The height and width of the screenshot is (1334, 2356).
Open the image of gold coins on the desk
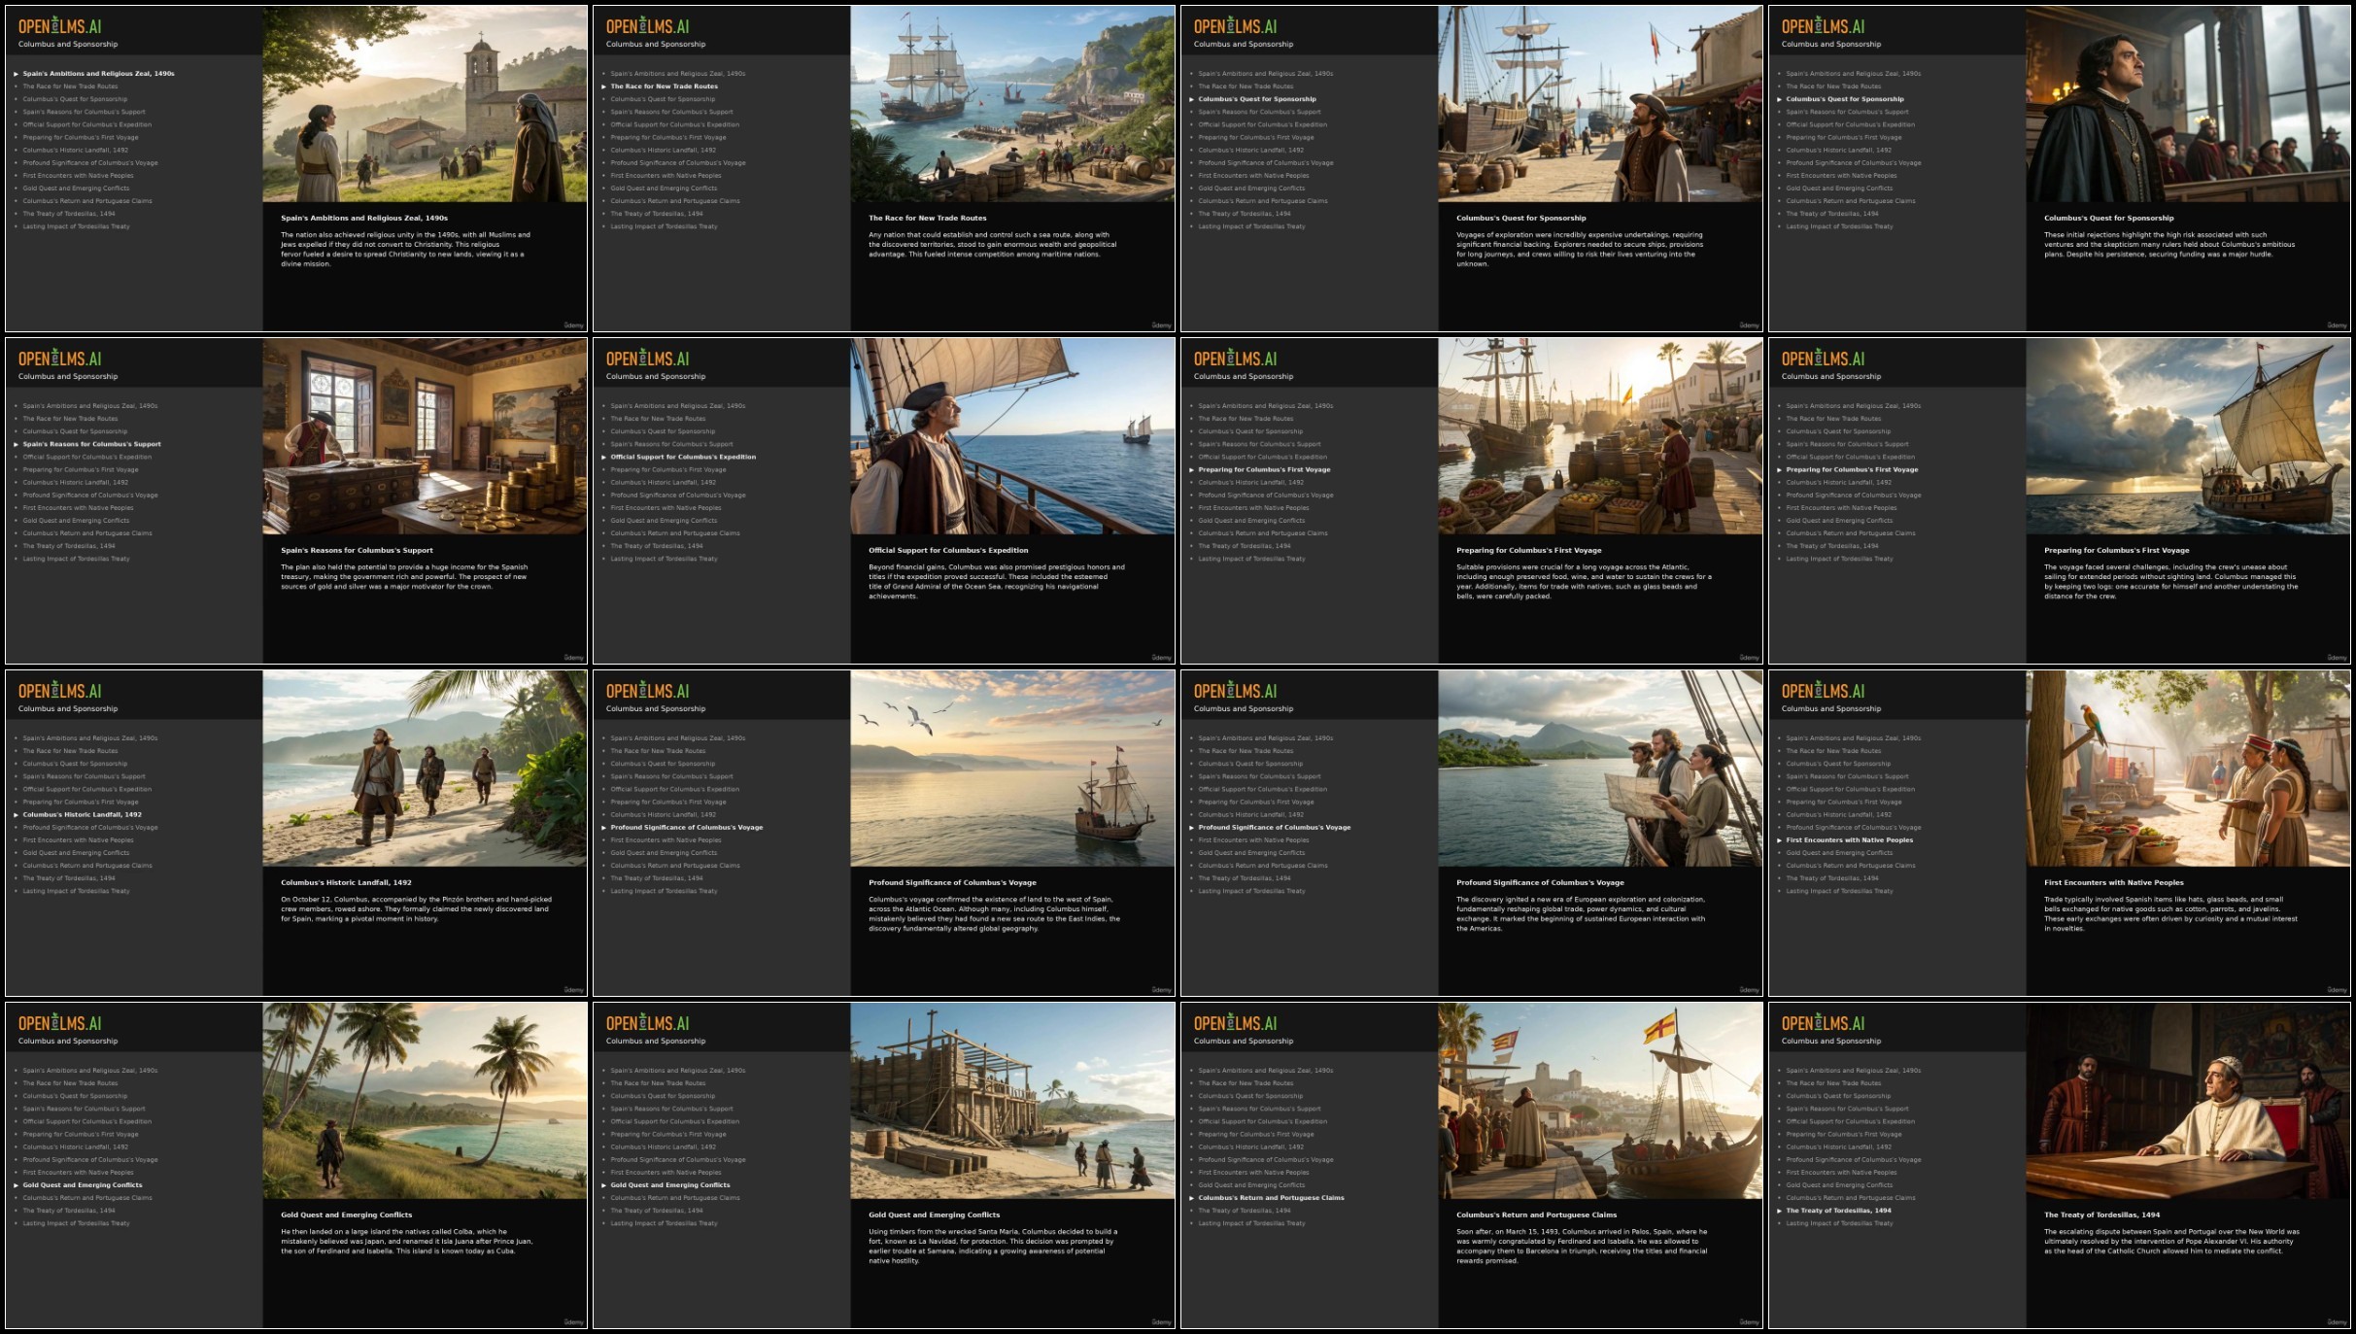[425, 436]
